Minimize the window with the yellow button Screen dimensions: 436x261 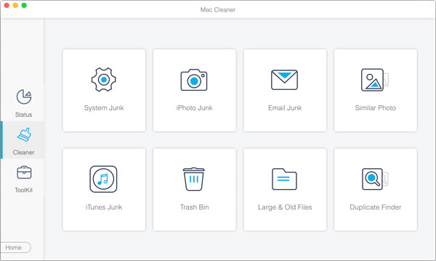15,5
